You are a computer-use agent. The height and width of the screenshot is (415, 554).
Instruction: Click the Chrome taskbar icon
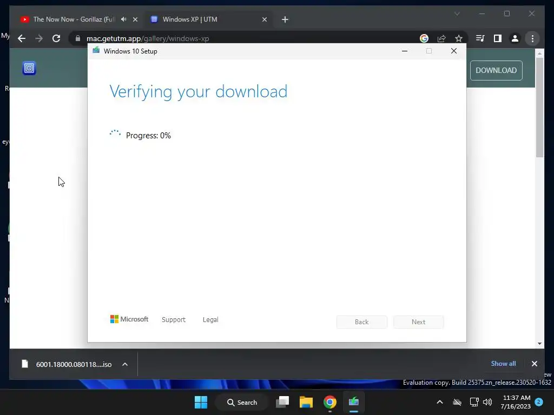click(329, 402)
